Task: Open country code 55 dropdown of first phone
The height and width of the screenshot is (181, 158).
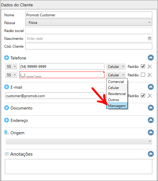Action: pyautogui.click(x=11, y=66)
